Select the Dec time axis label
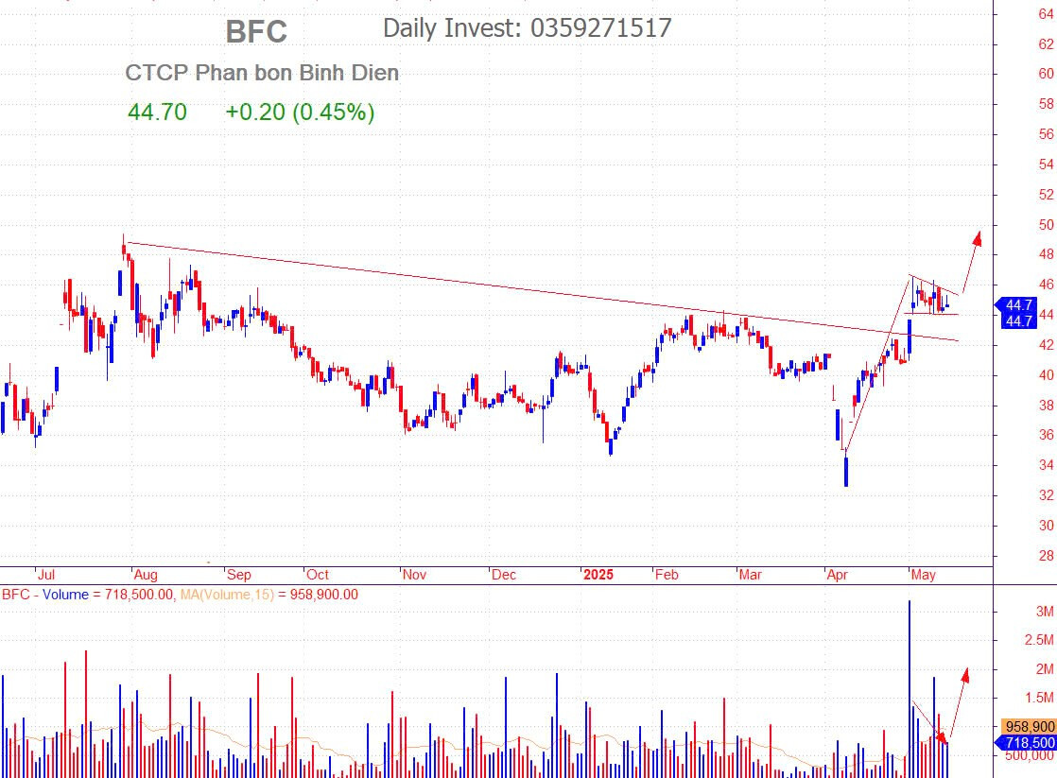 click(x=504, y=575)
